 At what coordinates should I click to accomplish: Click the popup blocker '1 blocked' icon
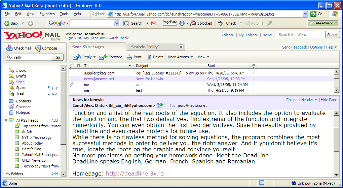193,23
